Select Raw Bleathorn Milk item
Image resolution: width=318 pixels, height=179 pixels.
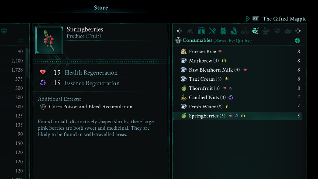(x=211, y=70)
